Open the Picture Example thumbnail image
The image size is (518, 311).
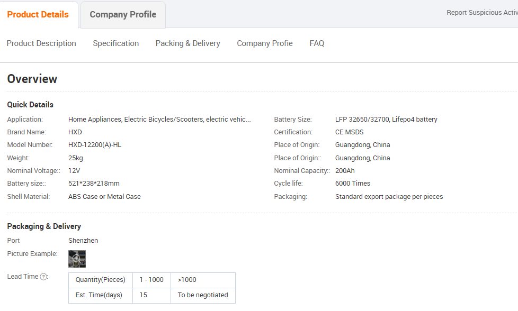[x=77, y=259]
